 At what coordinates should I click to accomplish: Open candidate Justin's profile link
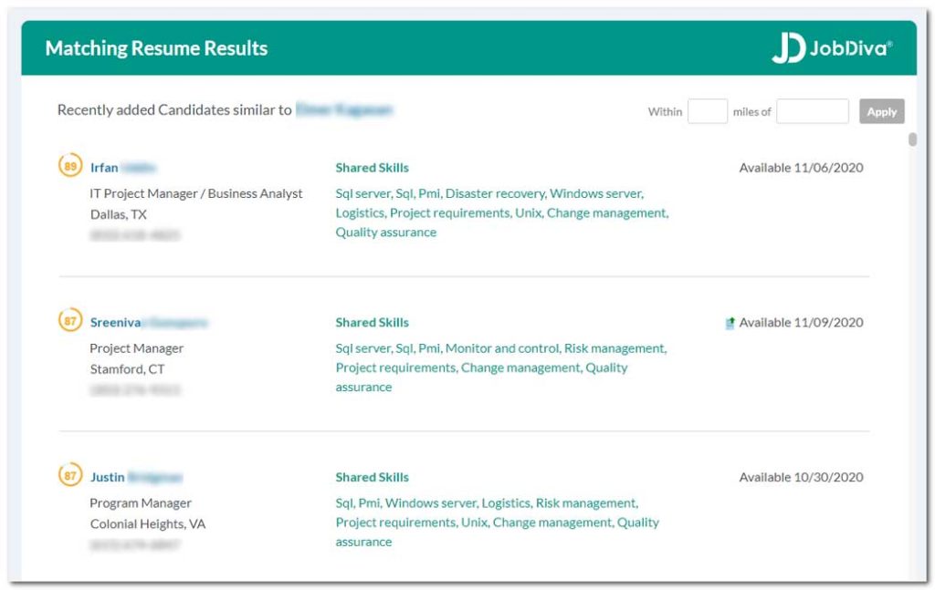(135, 477)
